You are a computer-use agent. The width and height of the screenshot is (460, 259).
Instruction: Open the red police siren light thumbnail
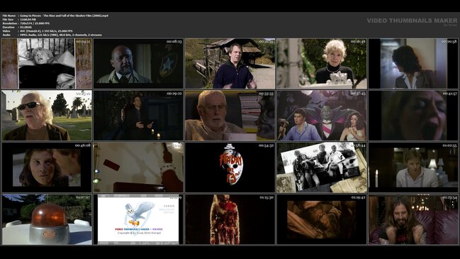47,219
